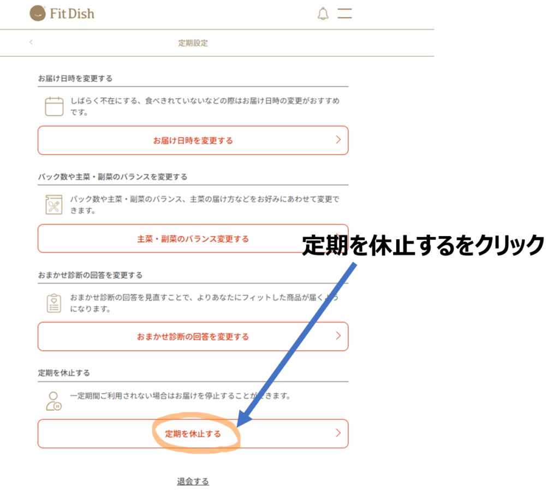Viewport: 559px width, 490px height.
Task: Go back using the left arrow
Action: [x=31, y=43]
